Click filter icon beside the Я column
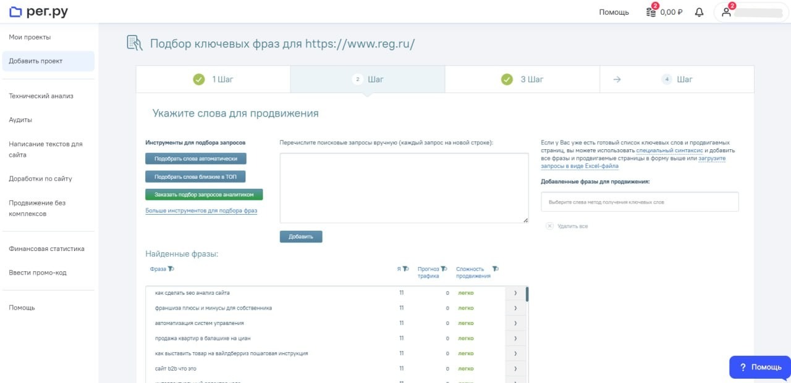The height and width of the screenshot is (383, 791). point(406,269)
